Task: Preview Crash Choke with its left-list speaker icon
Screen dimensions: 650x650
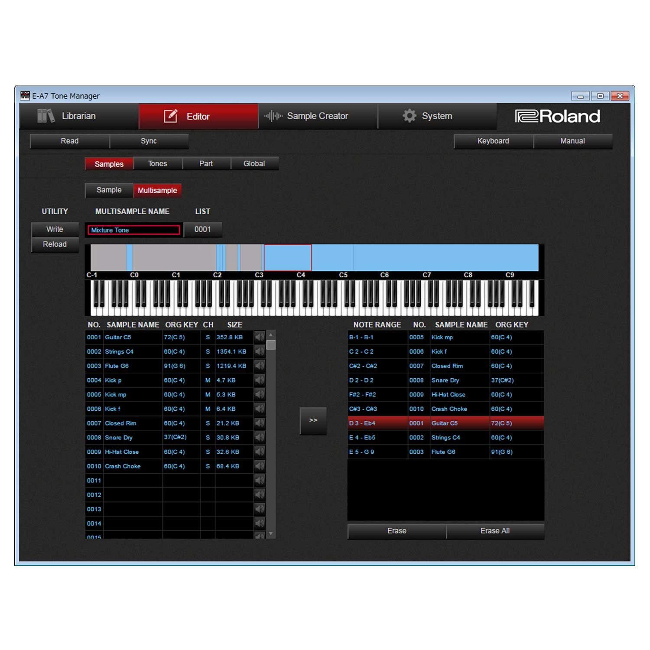Action: 259,466
